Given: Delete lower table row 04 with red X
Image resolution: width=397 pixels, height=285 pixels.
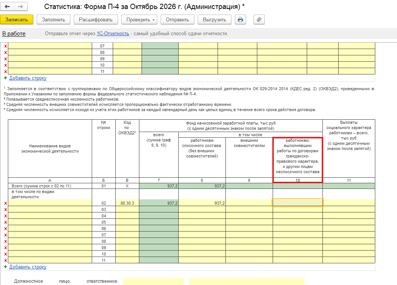Looking at the screenshot, I should coord(6,216).
